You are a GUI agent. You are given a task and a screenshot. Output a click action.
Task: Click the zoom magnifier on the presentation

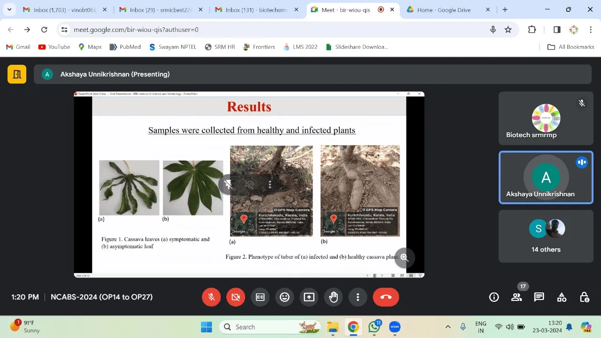(x=405, y=258)
